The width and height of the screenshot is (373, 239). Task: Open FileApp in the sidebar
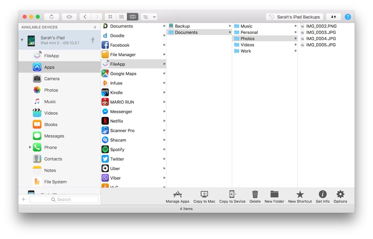(59, 56)
